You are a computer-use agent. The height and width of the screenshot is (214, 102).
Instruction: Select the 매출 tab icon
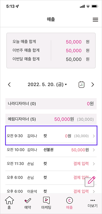coord(69,200)
